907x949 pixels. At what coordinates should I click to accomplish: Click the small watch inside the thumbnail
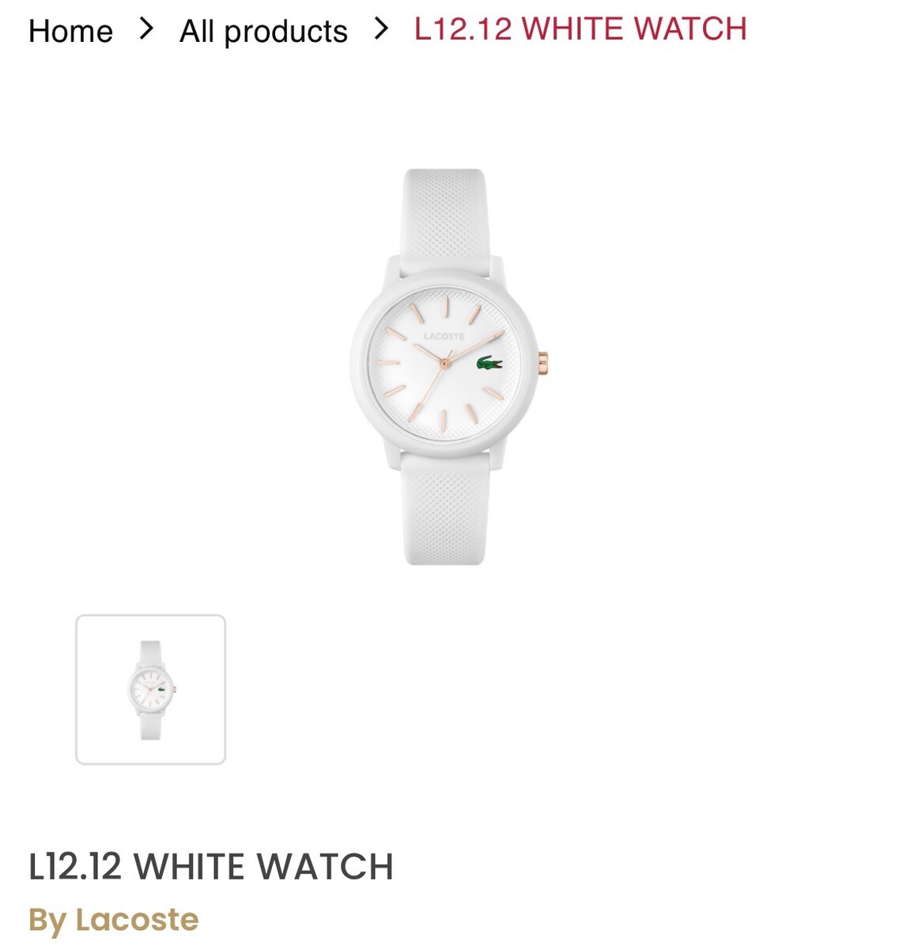[x=150, y=687]
